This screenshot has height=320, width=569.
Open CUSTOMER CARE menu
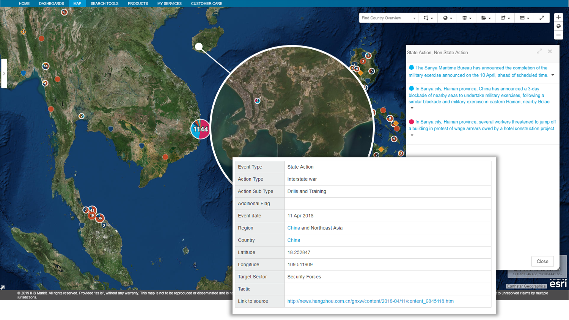[x=207, y=3]
